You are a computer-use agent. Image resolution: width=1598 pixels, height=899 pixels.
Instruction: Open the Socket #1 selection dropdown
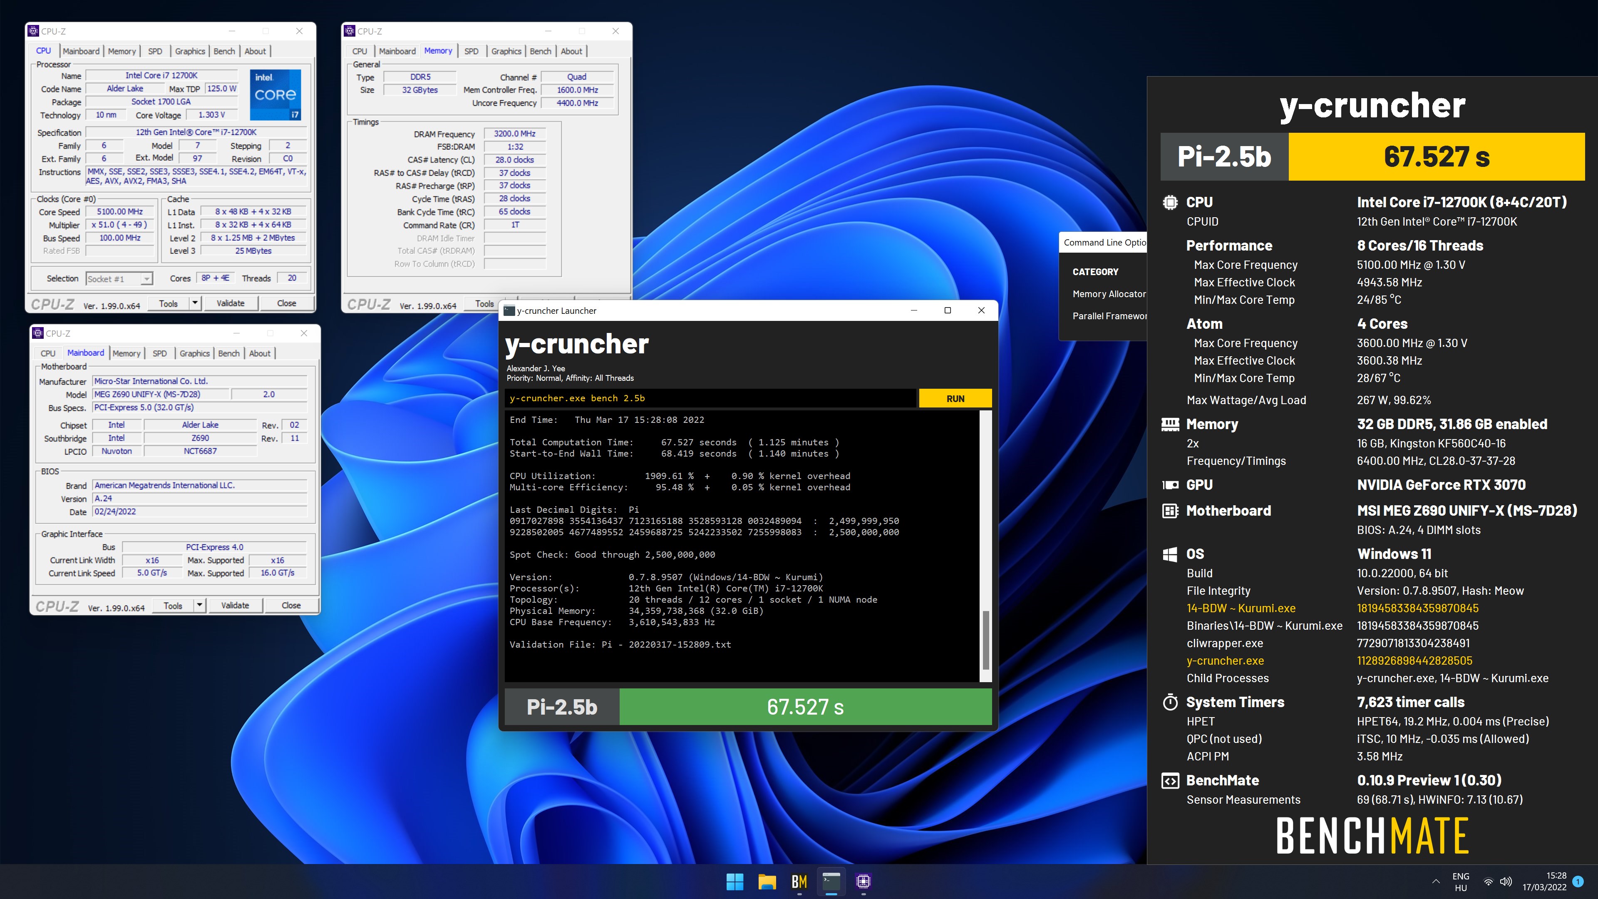click(119, 278)
